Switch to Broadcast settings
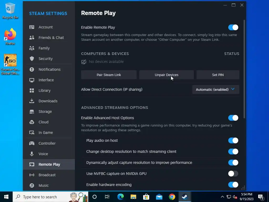The image size is (269, 202). 49,175
